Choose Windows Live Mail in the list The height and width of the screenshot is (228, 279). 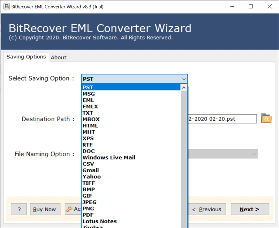pos(109,157)
